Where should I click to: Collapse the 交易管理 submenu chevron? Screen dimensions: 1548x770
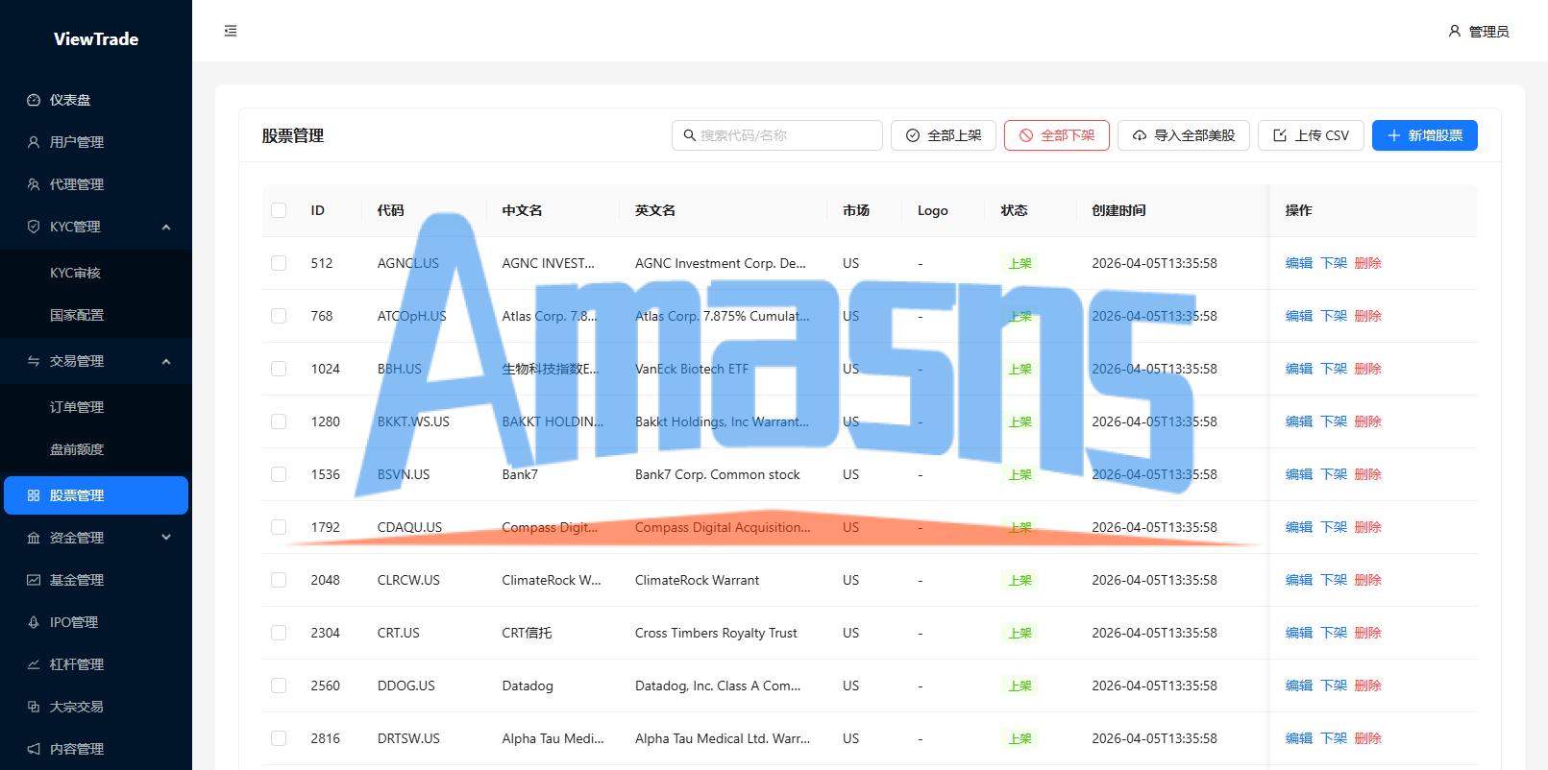tap(166, 361)
